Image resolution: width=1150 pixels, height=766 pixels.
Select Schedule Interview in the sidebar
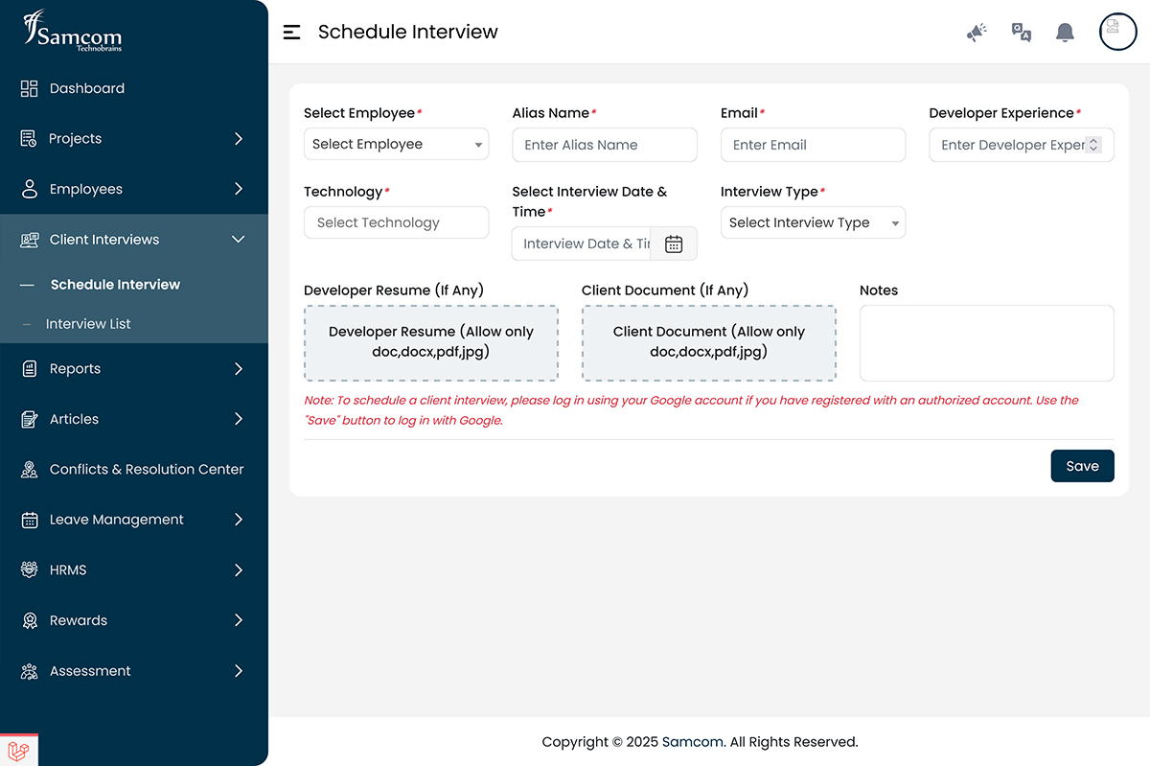[115, 285]
